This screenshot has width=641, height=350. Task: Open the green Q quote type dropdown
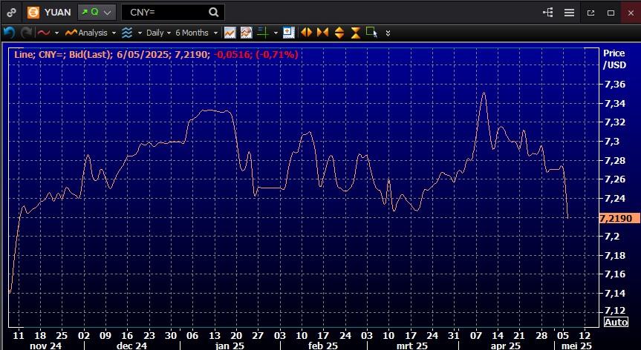pos(97,13)
